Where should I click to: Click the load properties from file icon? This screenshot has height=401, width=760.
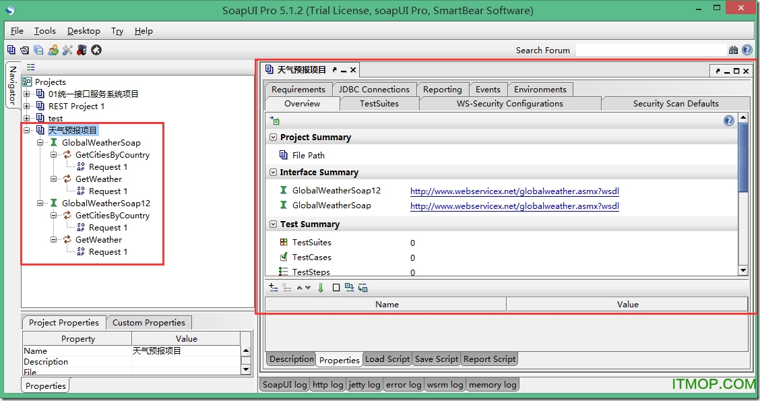point(349,287)
